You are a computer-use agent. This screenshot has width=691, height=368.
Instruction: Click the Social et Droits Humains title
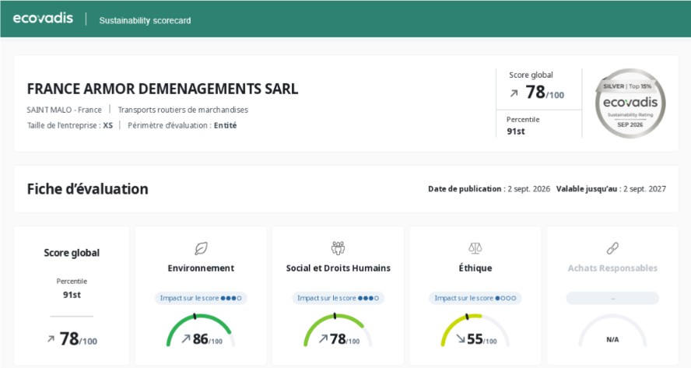tap(338, 268)
